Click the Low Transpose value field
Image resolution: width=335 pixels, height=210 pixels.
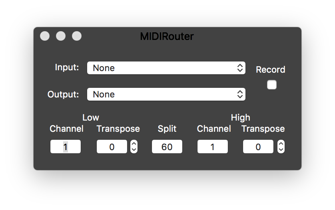point(112,147)
